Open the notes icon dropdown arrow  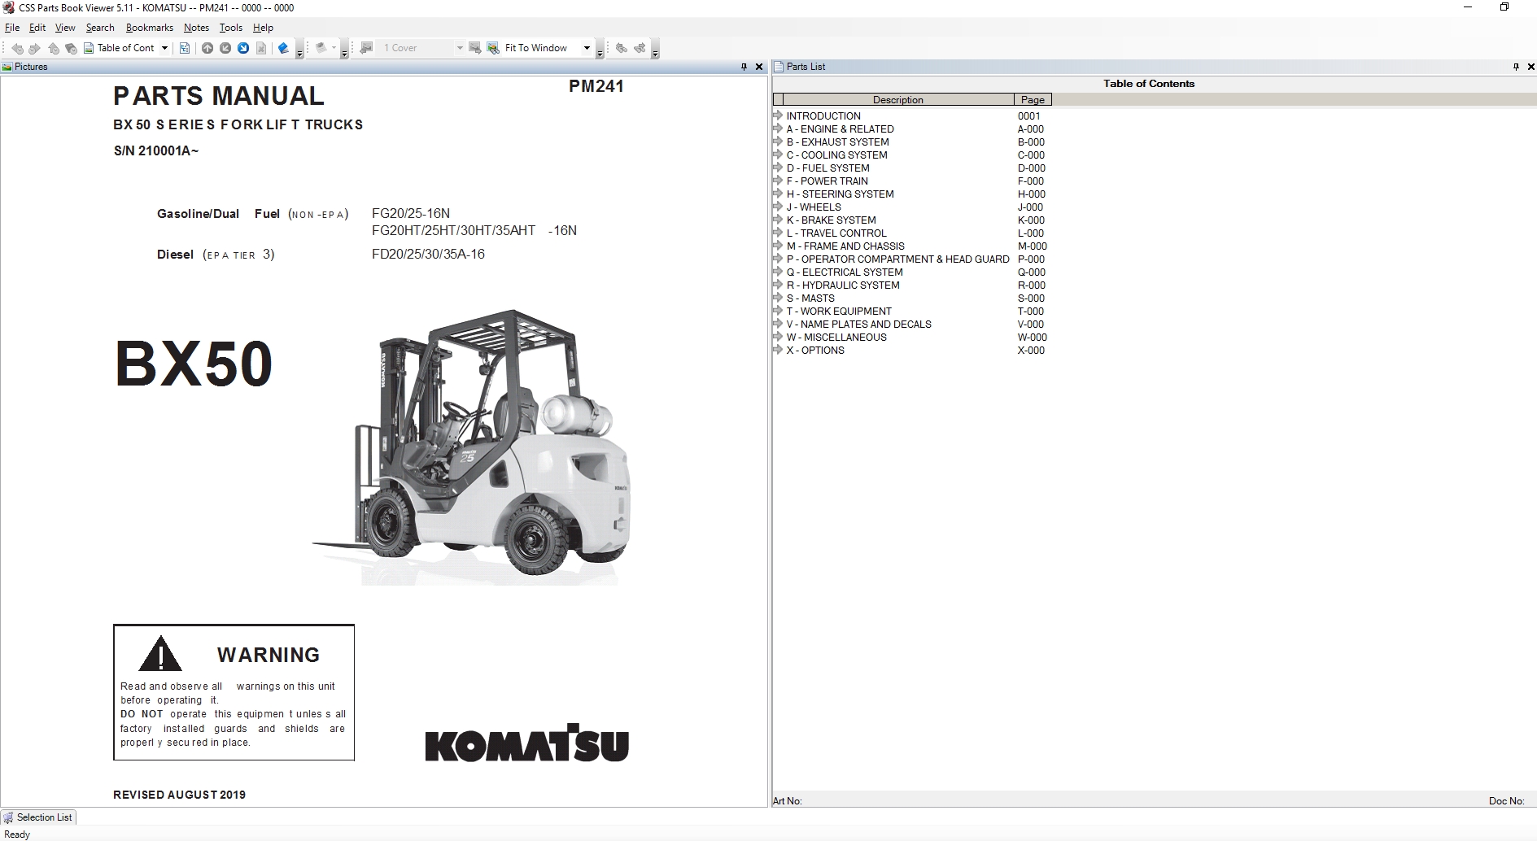point(334,48)
